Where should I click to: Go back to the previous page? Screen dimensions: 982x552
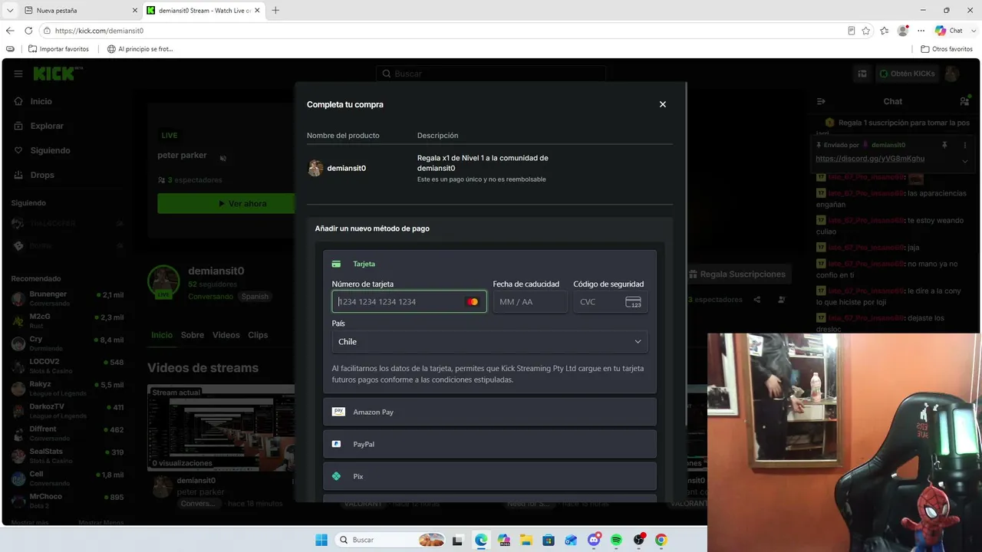[x=10, y=31]
